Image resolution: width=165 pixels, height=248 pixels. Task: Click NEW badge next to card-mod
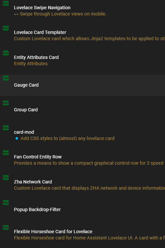point(6,128)
